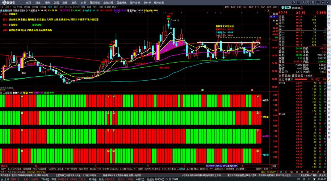Screen dimensions: 331x181
Task: Click the gear icon beside 数据港 indicator title
Action: [26, 10]
